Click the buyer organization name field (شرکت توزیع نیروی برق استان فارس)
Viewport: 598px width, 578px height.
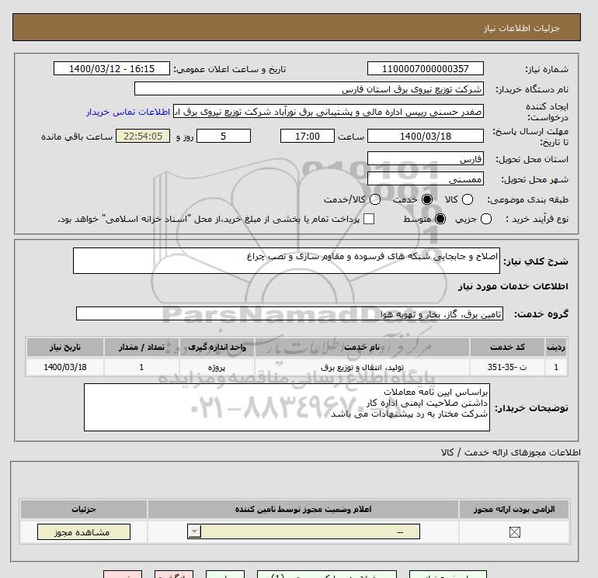tap(309, 88)
